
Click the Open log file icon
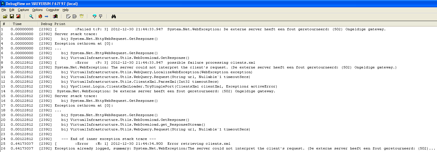pyautogui.click(x=5, y=17)
